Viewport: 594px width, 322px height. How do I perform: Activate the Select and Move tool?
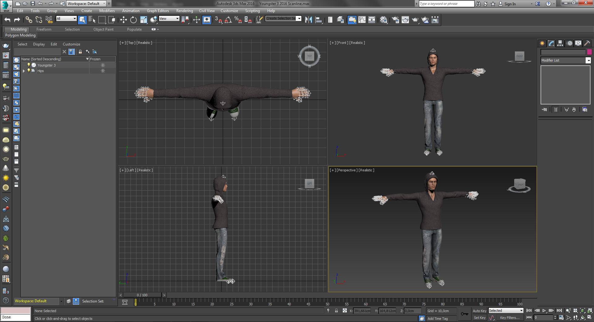coord(123,20)
